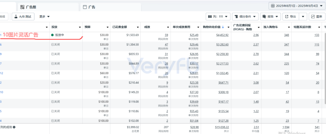
Task: Click the report icon beside 报告
Action: point(264,17)
